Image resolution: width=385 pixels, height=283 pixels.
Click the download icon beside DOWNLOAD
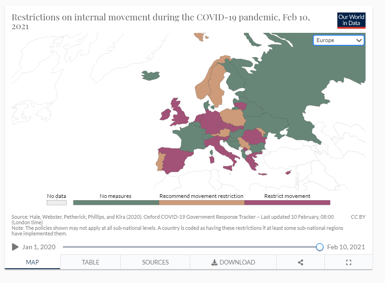(214, 262)
